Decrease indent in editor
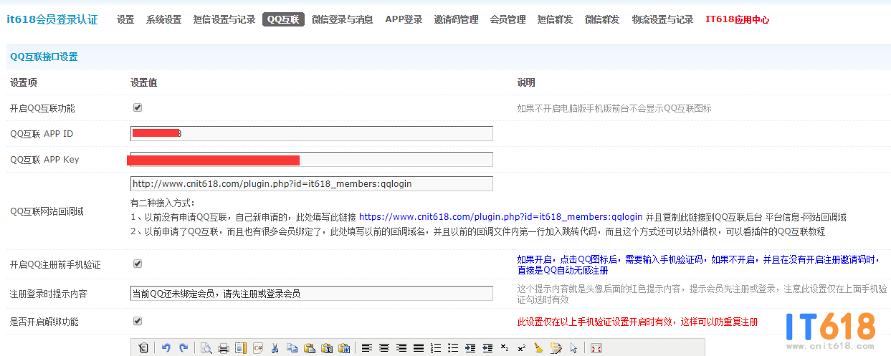Viewport: 891px width, 356px height. coord(487,348)
